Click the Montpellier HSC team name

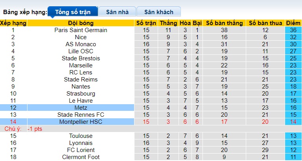[81, 122]
